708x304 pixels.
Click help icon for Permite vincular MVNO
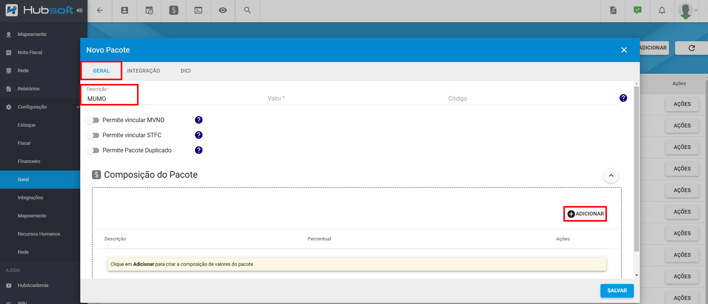[x=199, y=120]
